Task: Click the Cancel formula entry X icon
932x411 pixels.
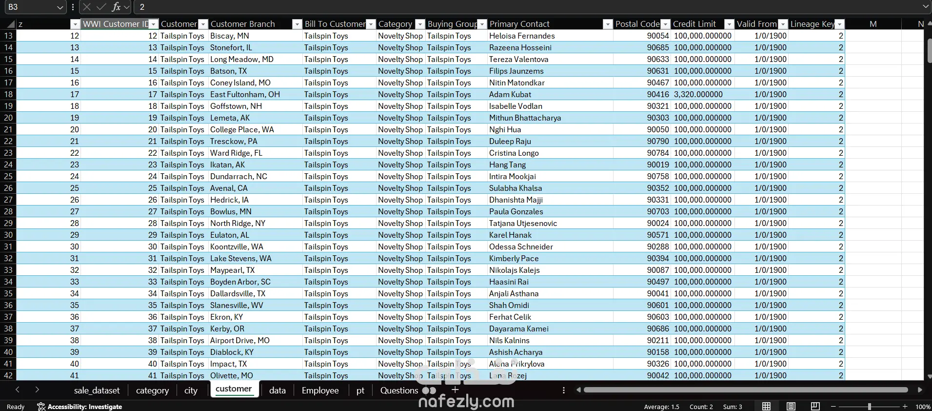Action: (87, 7)
